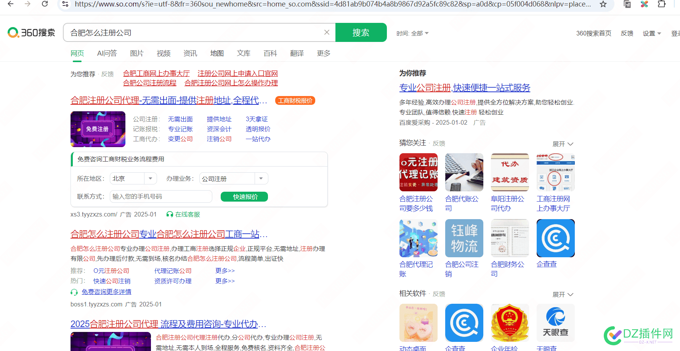Click the 动态桌面 software icon
The image size is (680, 351).
pos(419,323)
